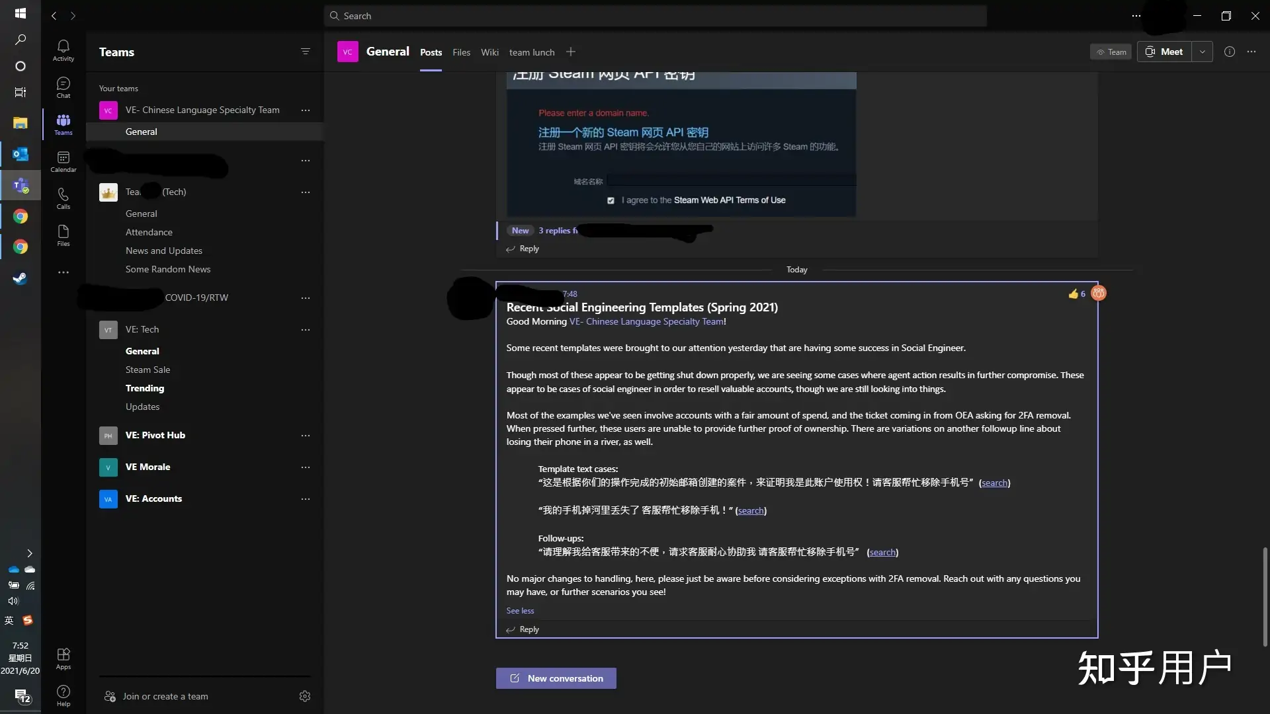1270x714 pixels.
Task: Open options for VE- Chinese Language Specialty Team
Action: point(305,110)
